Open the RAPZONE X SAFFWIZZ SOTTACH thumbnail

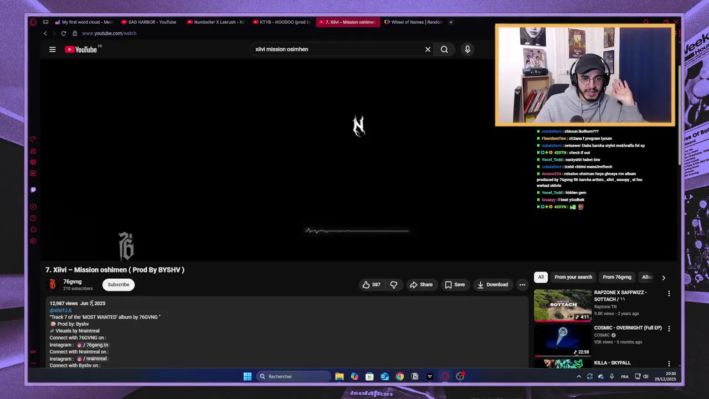coord(563,305)
